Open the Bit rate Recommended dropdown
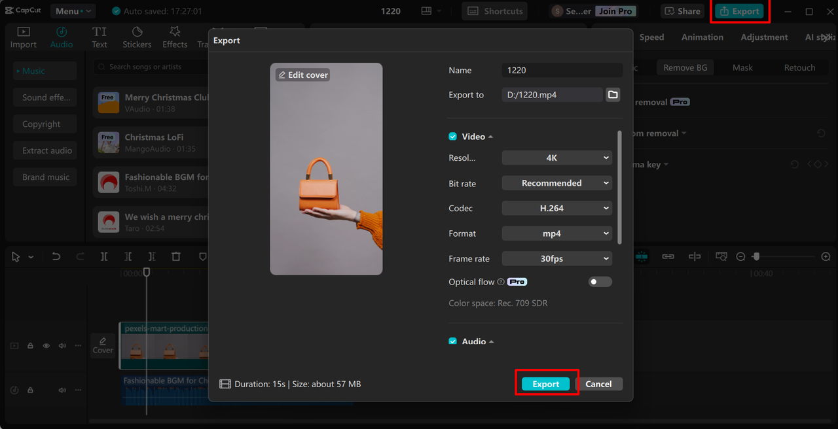 pos(557,183)
